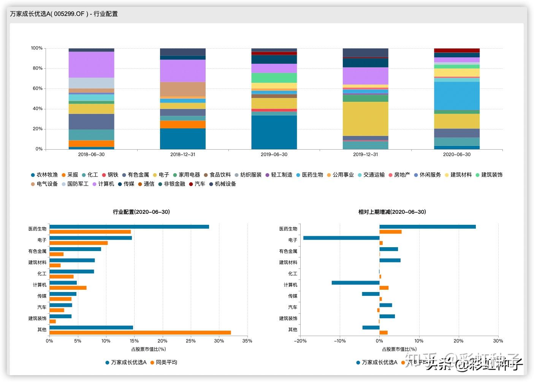
Task: Click 其他 peer-average orange bar in 行业配置 chart
Action: pyautogui.click(x=140, y=333)
